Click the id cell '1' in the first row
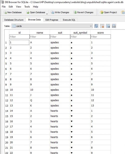This screenshot has height=154, width=125. tap(19, 42)
